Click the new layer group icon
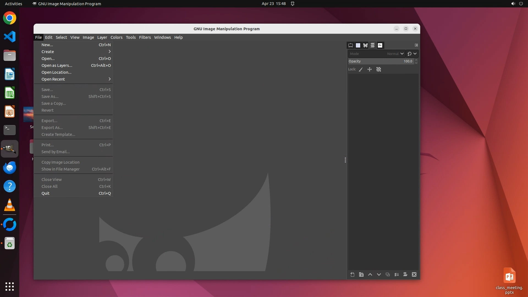Screen dimensions: 528x297 pos(361,274)
